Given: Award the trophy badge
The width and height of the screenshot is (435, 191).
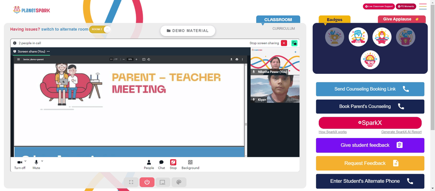Looking at the screenshot, I should 335,37.
